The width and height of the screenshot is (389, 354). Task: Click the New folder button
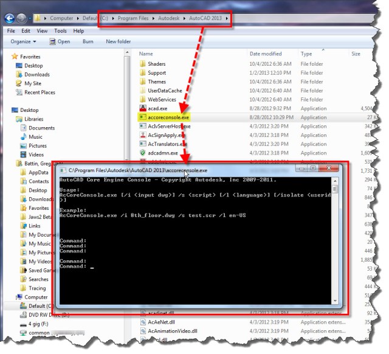[118, 41]
